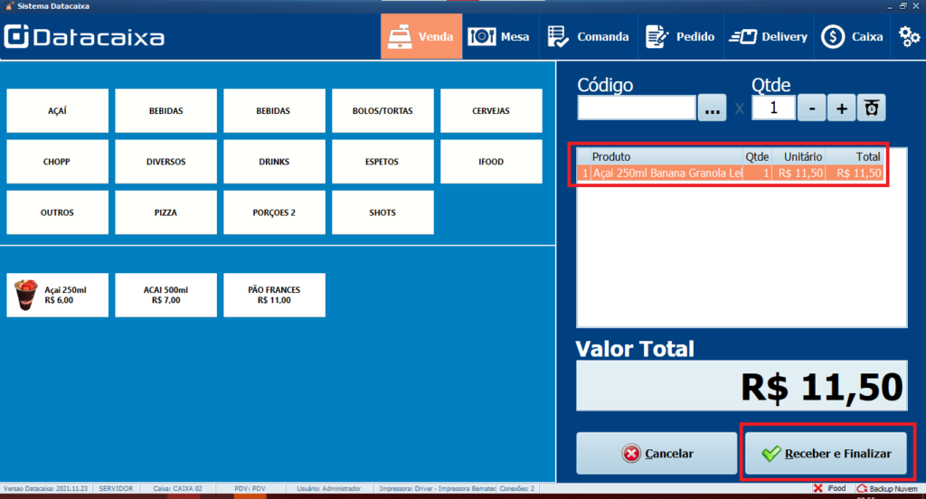Go to the Mesa tab
Image resolution: width=926 pixels, height=499 pixels.
pyautogui.click(x=499, y=37)
